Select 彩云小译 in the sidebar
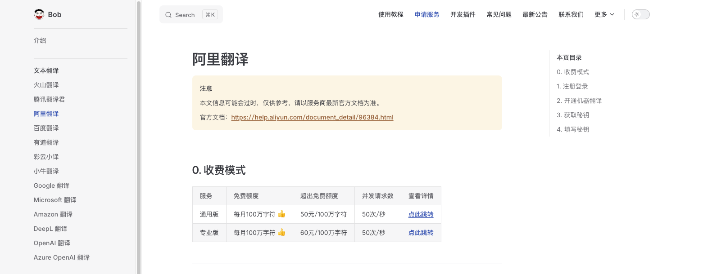This screenshot has width=703, height=274. tap(46, 157)
